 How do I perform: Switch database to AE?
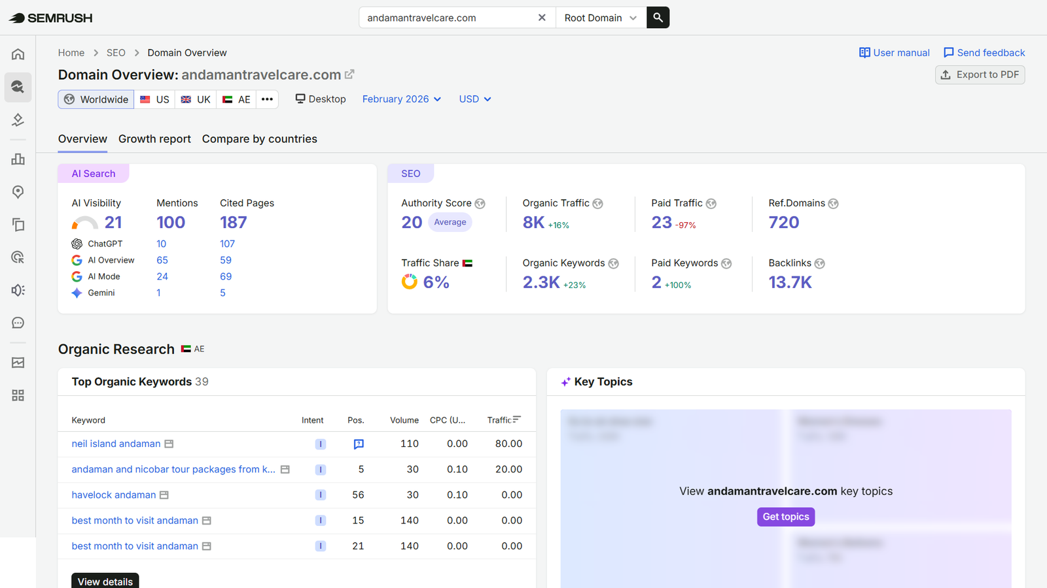tap(236, 99)
